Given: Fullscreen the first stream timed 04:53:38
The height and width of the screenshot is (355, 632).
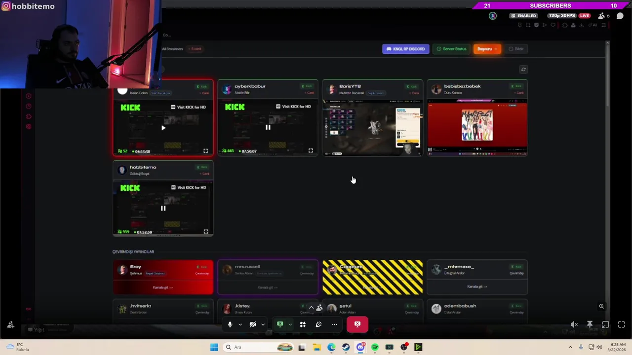Looking at the screenshot, I should click(206, 151).
